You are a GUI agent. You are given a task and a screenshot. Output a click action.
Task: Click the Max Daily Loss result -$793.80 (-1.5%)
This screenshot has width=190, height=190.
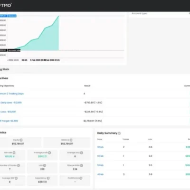tap(93, 103)
